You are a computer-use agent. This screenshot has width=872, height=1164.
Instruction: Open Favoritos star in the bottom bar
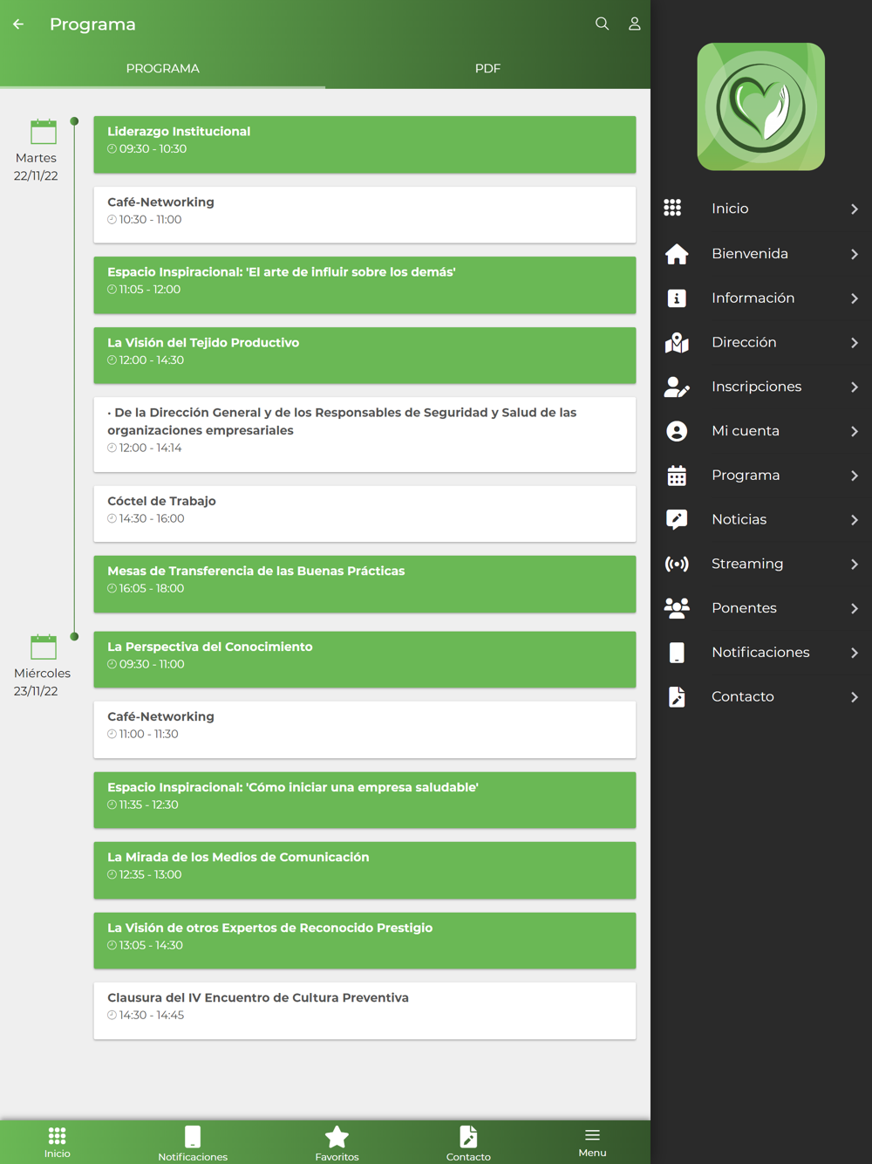(x=337, y=1143)
